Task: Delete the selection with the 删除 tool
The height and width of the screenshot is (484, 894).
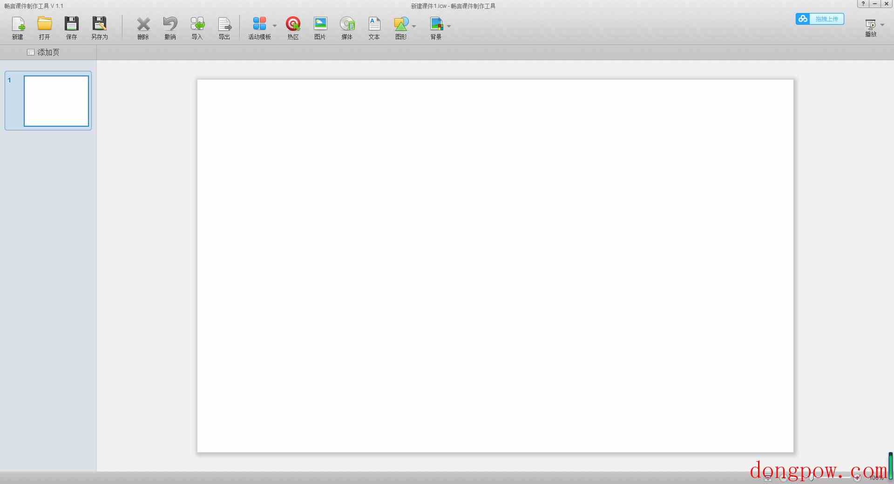Action: (143, 28)
